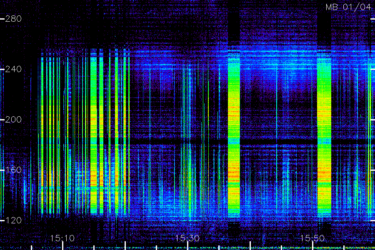The height and width of the screenshot is (250, 375).
Task: Click the 15:30 time axis label
Action: [x=187, y=238]
